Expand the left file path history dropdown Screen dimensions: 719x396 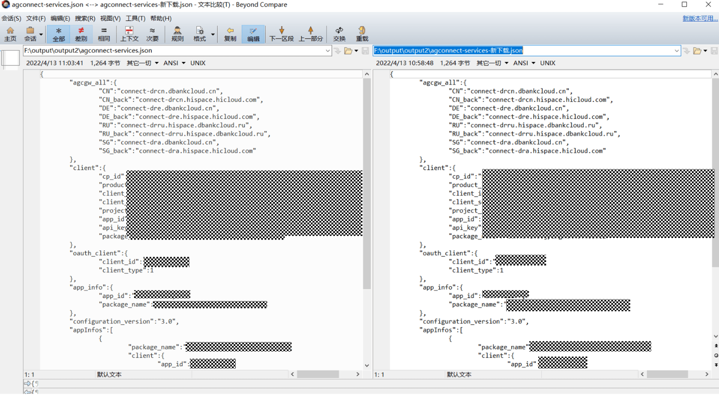coord(328,50)
